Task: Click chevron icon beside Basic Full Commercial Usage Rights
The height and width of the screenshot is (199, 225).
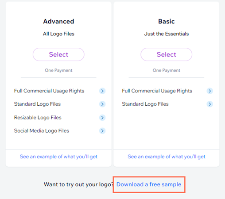Action: [210, 91]
